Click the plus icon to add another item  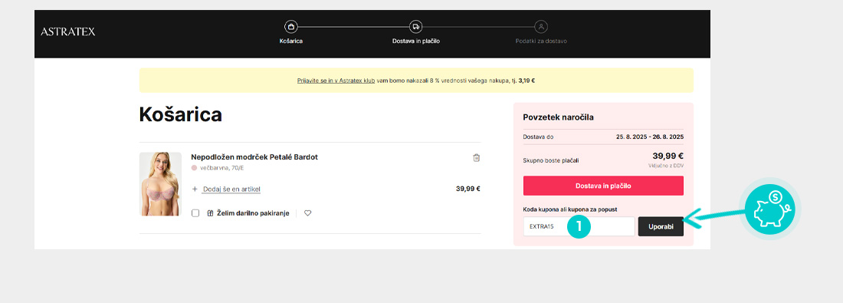[195, 189]
